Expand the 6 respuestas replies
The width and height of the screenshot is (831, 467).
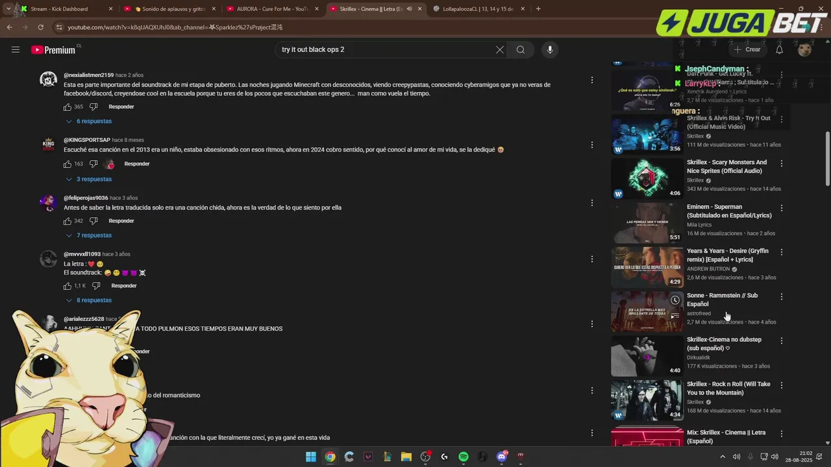click(89, 121)
